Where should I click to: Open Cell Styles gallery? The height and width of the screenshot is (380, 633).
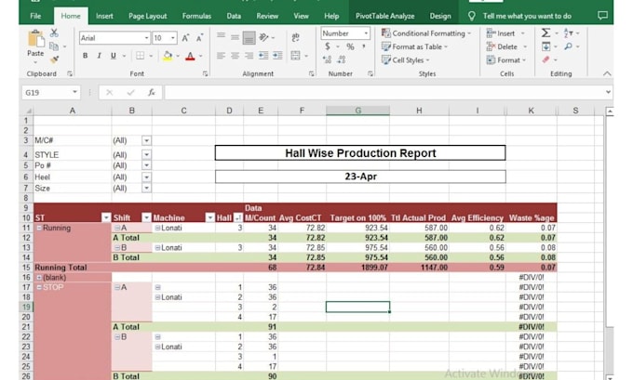pyautogui.click(x=405, y=60)
